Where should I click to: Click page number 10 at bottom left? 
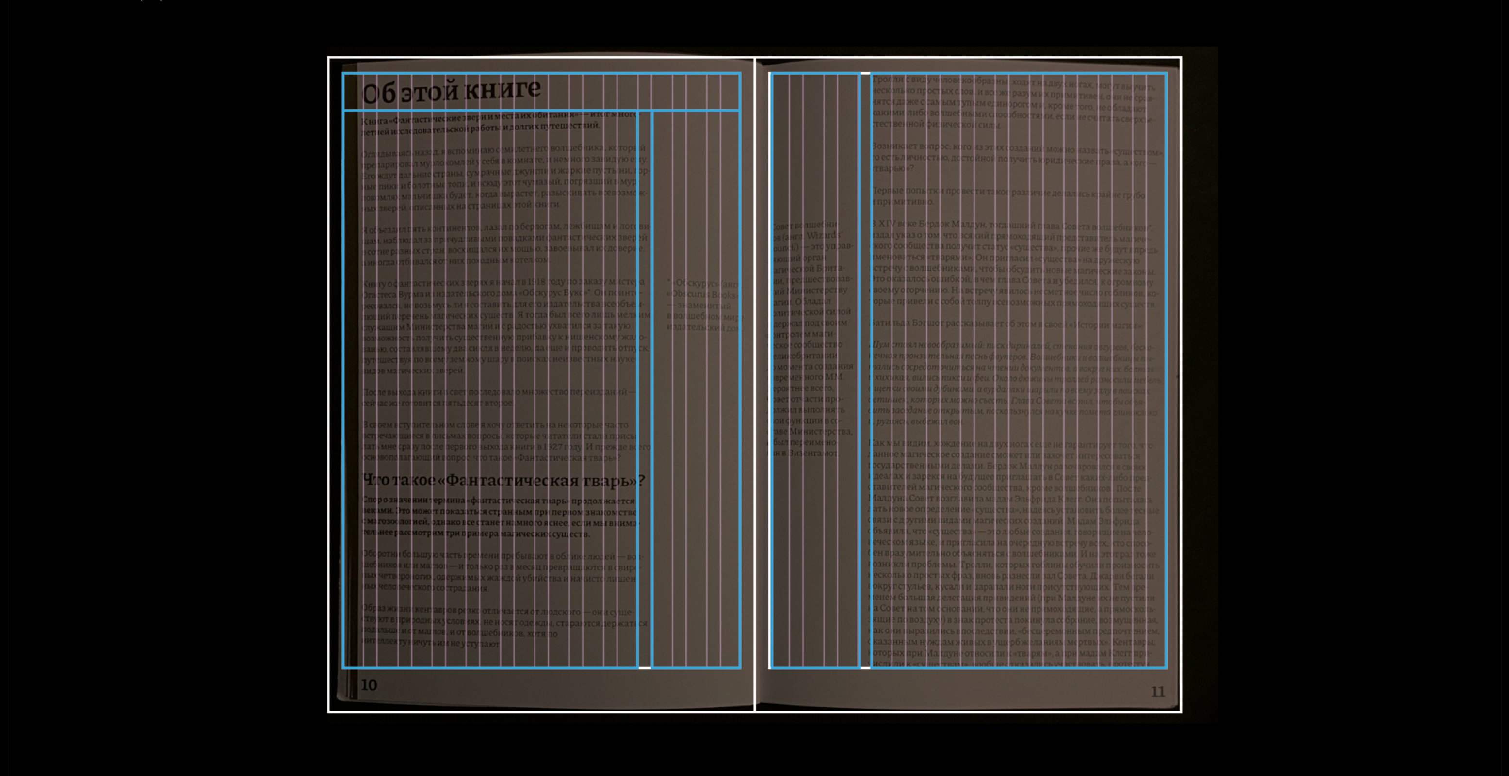(369, 685)
